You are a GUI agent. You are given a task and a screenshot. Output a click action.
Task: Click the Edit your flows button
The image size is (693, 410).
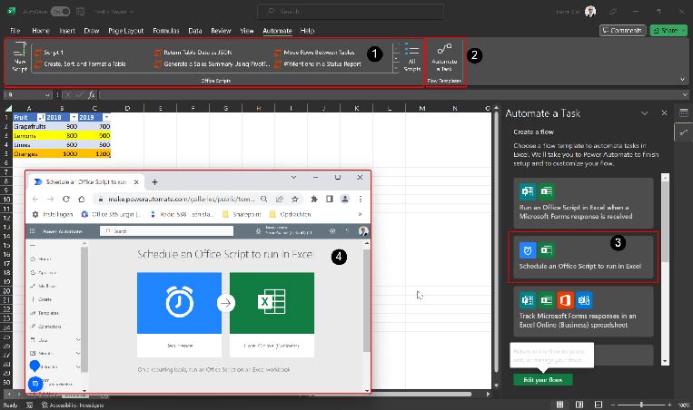(543, 380)
